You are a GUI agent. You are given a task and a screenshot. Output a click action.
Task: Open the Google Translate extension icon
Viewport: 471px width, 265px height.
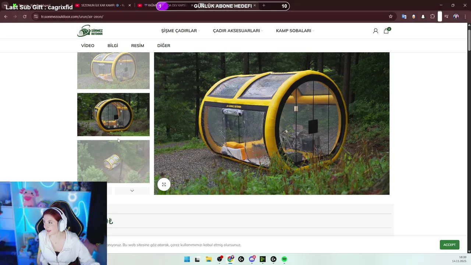click(x=404, y=17)
